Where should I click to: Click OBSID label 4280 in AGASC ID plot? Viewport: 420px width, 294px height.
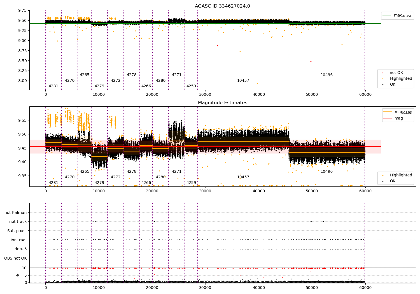pyautogui.click(x=161, y=81)
